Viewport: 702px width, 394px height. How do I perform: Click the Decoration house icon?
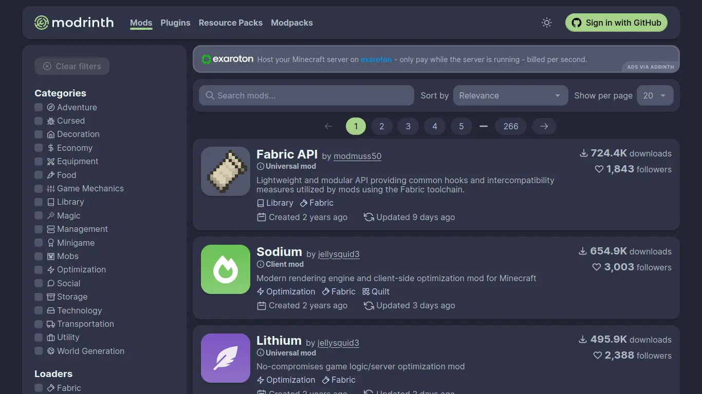point(51,134)
